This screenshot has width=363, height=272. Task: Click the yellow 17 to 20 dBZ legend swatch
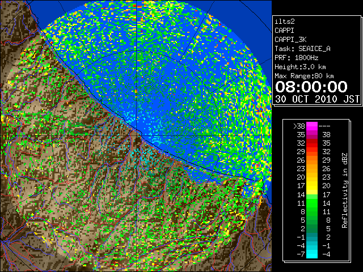(x=312, y=186)
